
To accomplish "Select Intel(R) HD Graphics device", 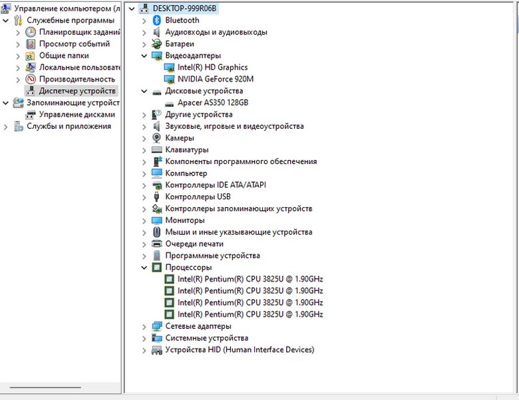I will tap(212, 67).
